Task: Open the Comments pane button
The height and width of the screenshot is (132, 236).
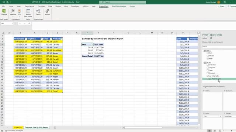Action: [232, 6]
